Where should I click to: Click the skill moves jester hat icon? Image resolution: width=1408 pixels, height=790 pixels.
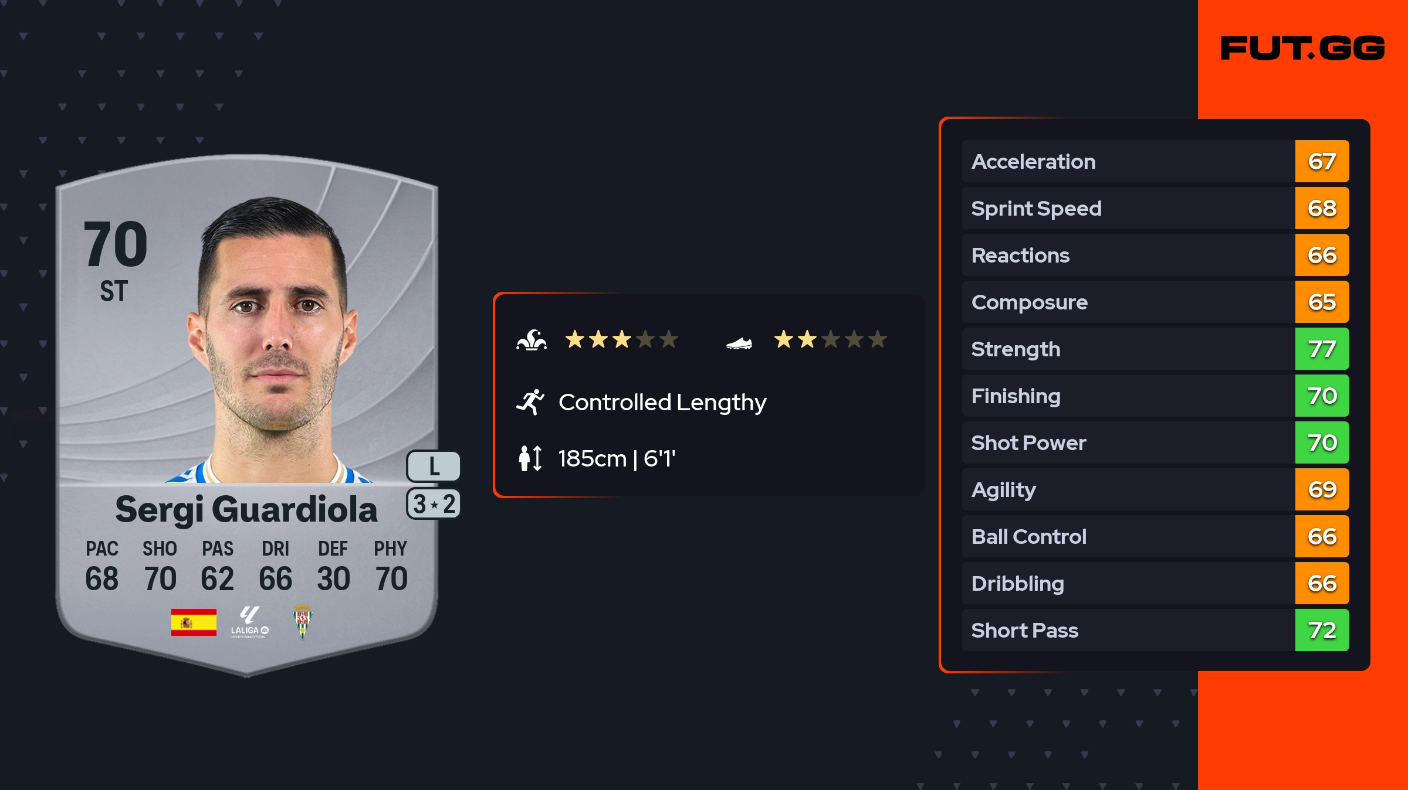coord(532,340)
